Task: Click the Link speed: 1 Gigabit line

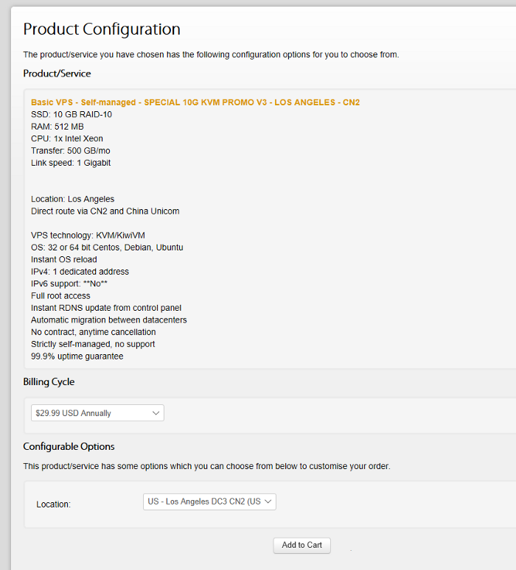Action: coord(71,163)
